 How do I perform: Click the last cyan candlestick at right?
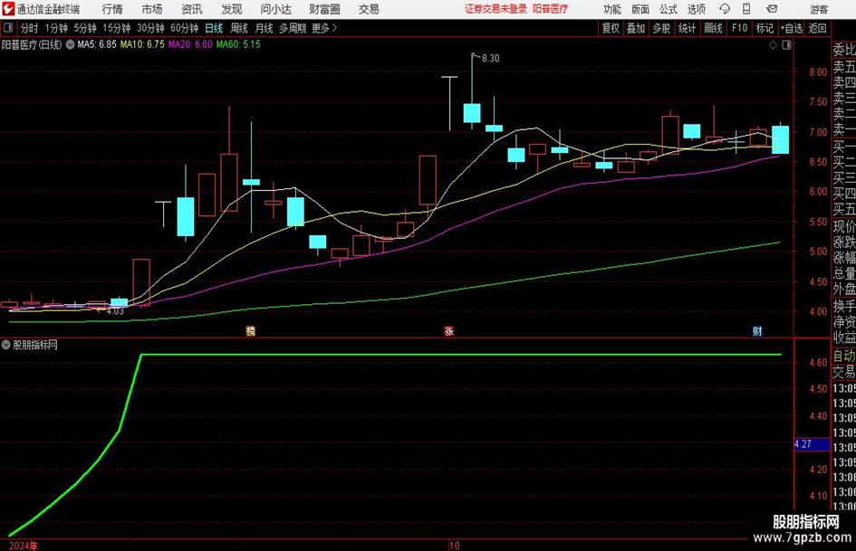tap(780, 139)
